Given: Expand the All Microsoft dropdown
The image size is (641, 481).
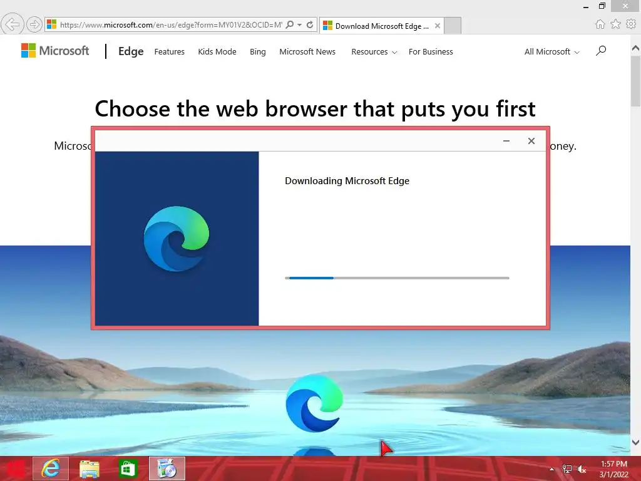Looking at the screenshot, I should [552, 51].
